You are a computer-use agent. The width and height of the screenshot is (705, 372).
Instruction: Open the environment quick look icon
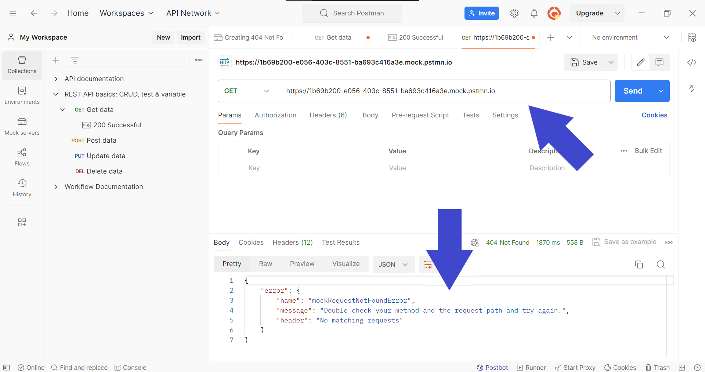(x=692, y=37)
